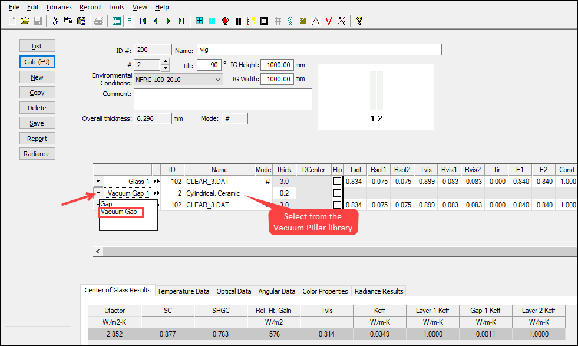Image resolution: width=578 pixels, height=346 pixels.
Task: Click the Cut scissors icon
Action: [55, 21]
